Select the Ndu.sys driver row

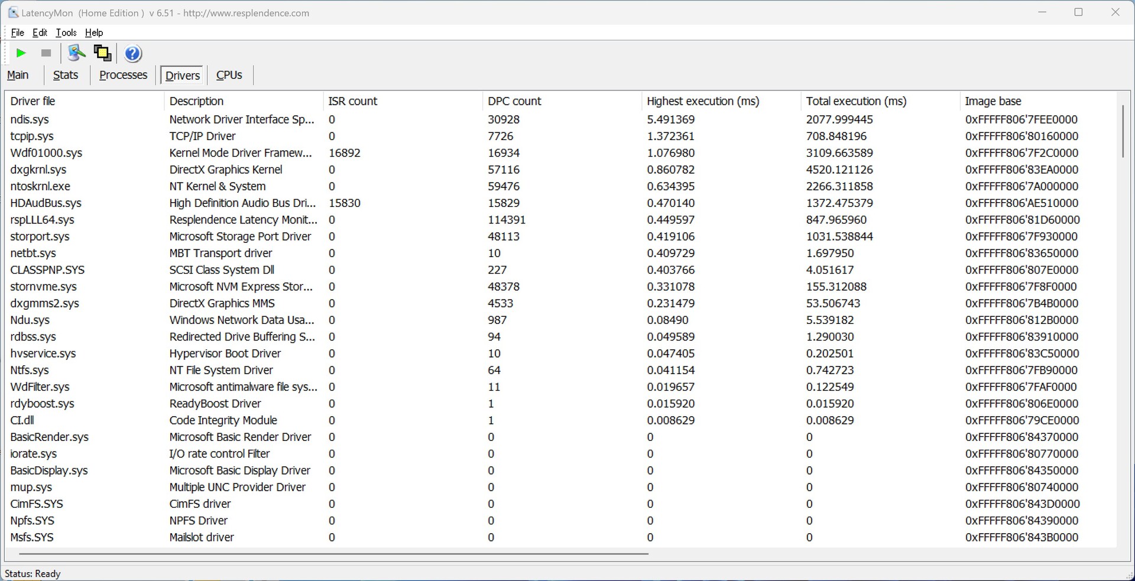coord(560,320)
